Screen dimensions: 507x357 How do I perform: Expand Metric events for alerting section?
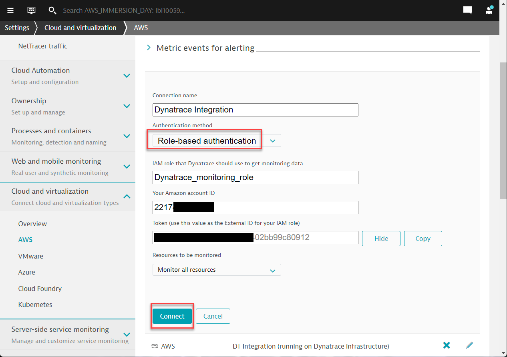pos(149,48)
